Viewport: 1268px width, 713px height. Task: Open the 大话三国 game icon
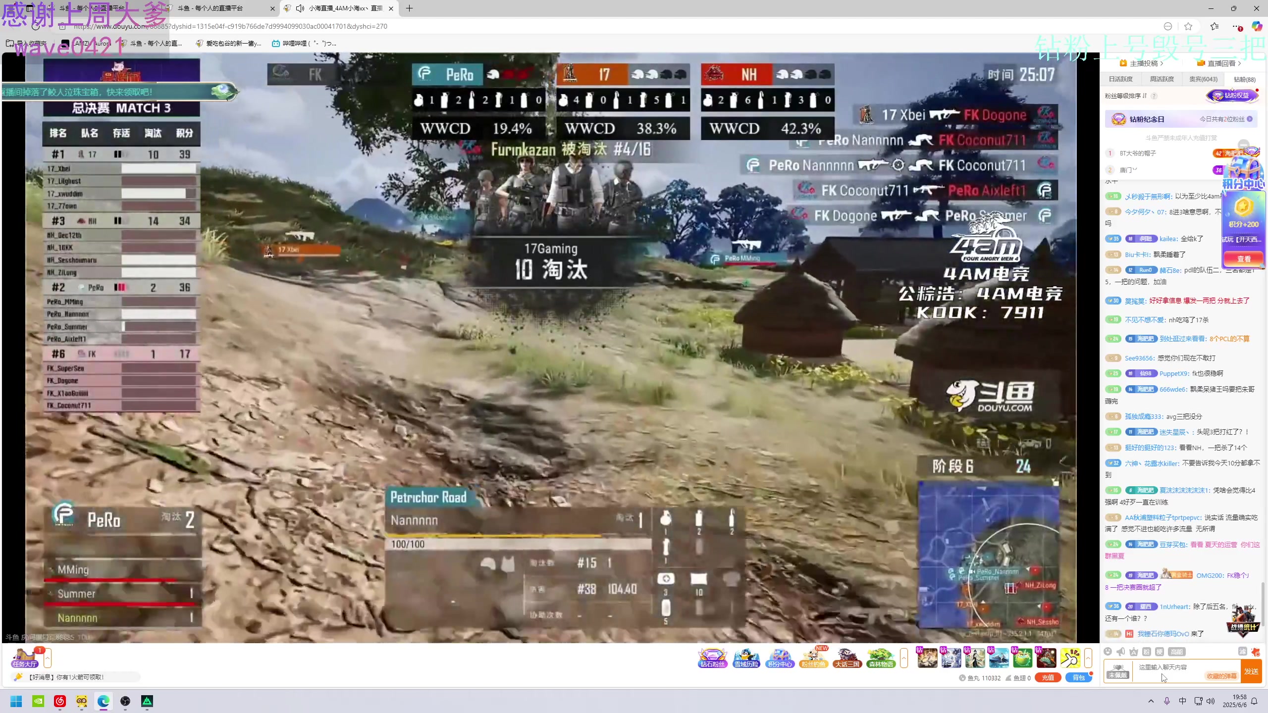[847, 658]
